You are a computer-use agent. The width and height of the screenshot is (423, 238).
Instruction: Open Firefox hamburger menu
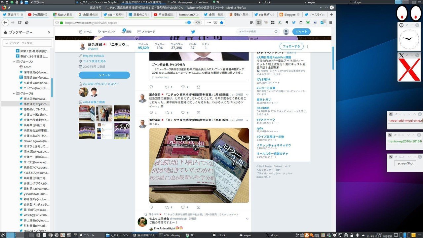330,22
